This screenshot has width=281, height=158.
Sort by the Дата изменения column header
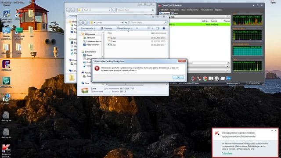[x=159, y=33]
